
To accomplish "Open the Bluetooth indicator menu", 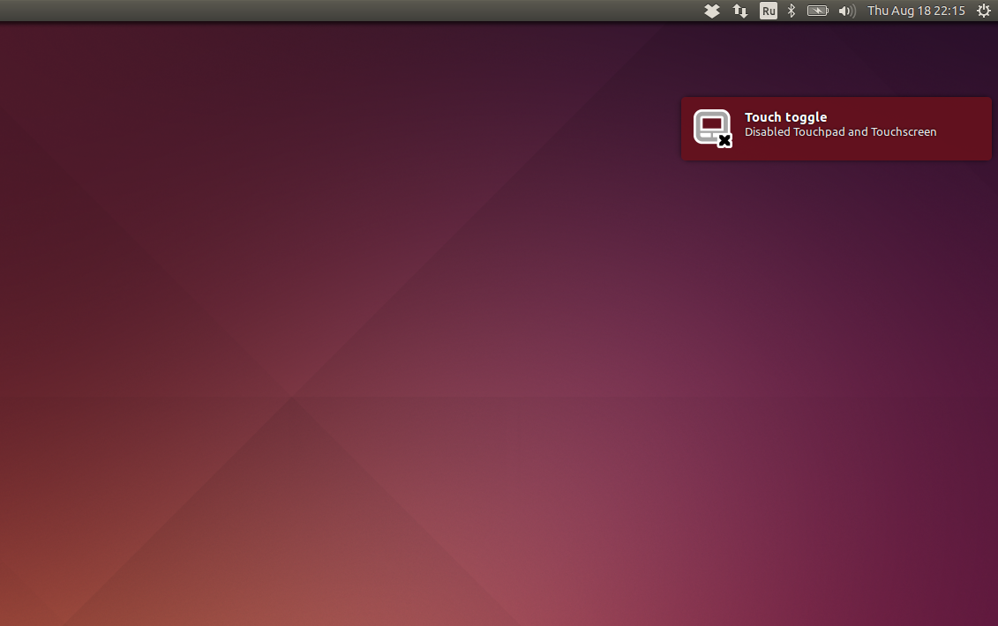I will [792, 11].
